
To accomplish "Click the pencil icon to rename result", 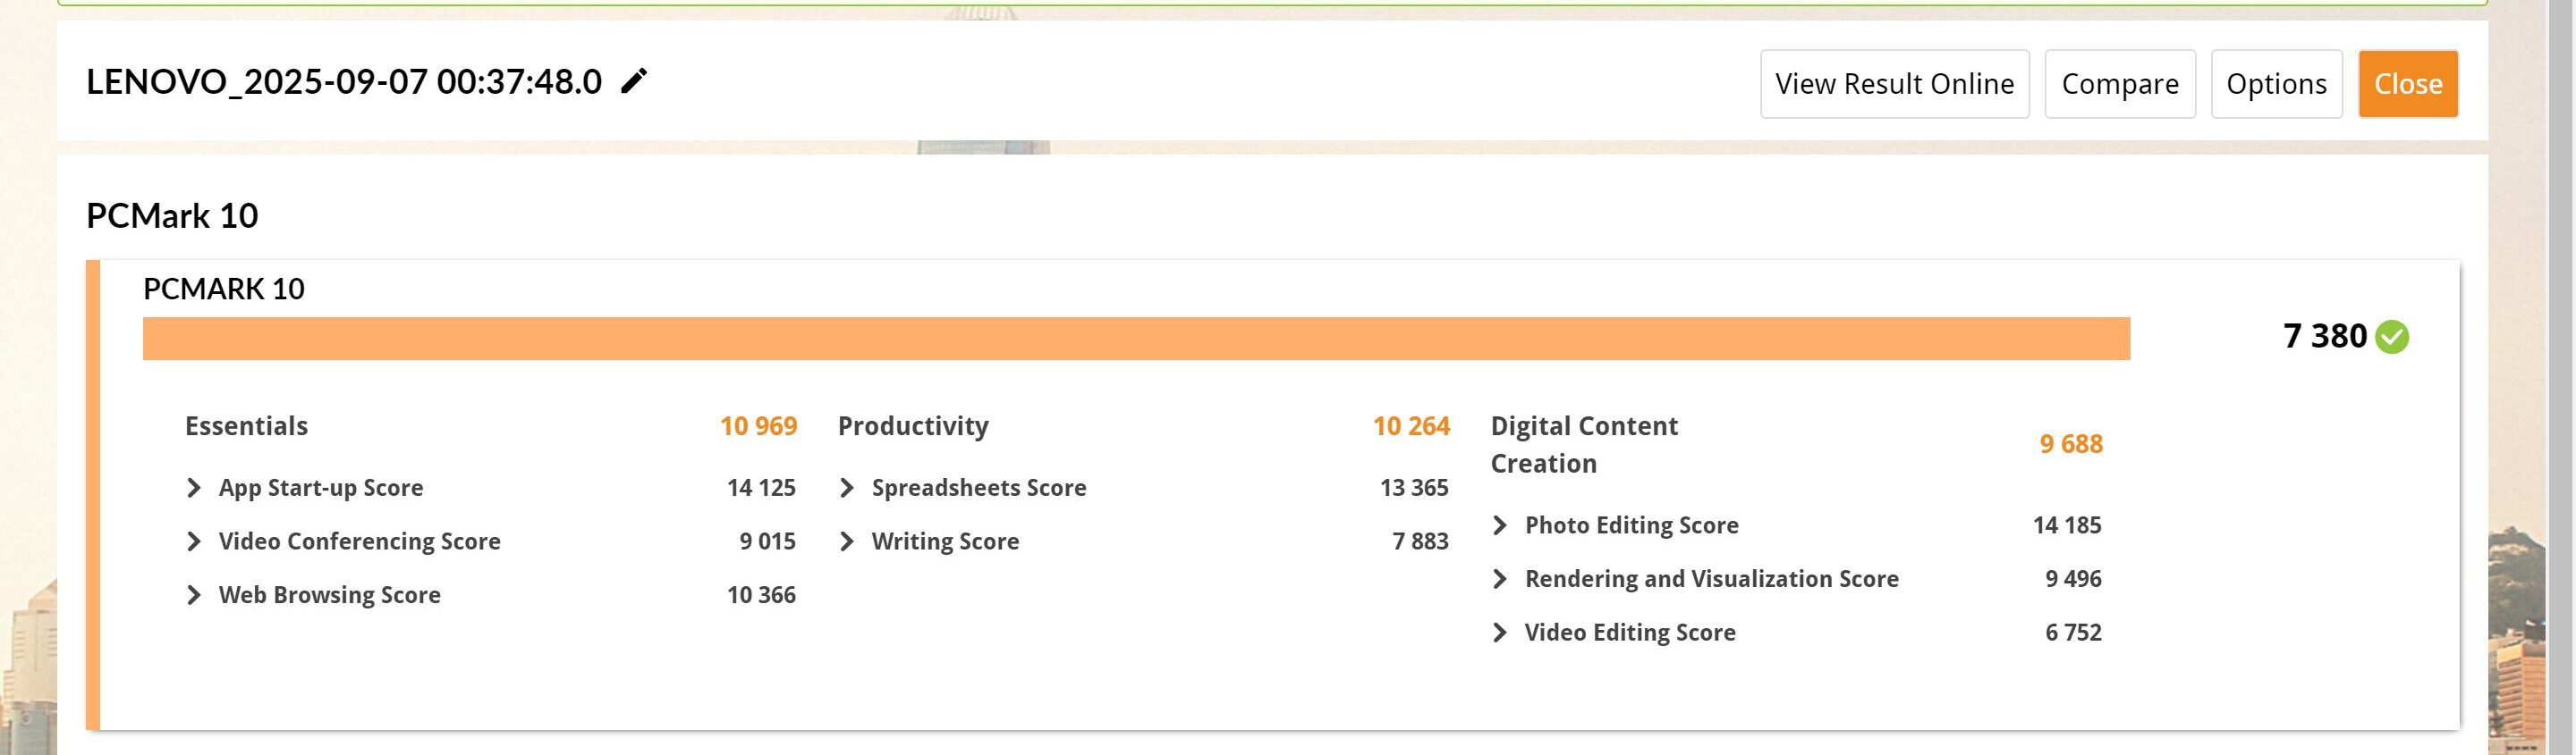I will [x=634, y=81].
